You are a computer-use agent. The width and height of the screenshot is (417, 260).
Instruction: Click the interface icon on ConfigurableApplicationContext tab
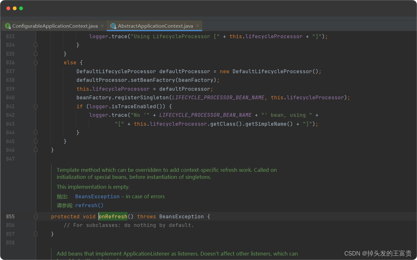coord(8,26)
